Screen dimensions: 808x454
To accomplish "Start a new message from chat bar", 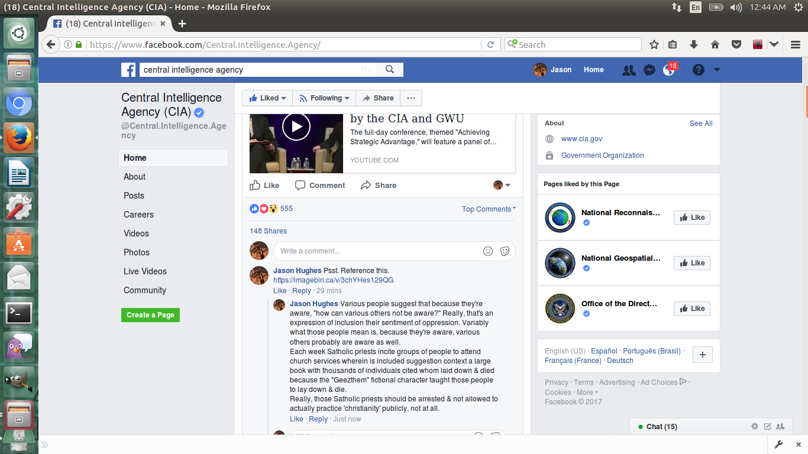I will coord(768,426).
